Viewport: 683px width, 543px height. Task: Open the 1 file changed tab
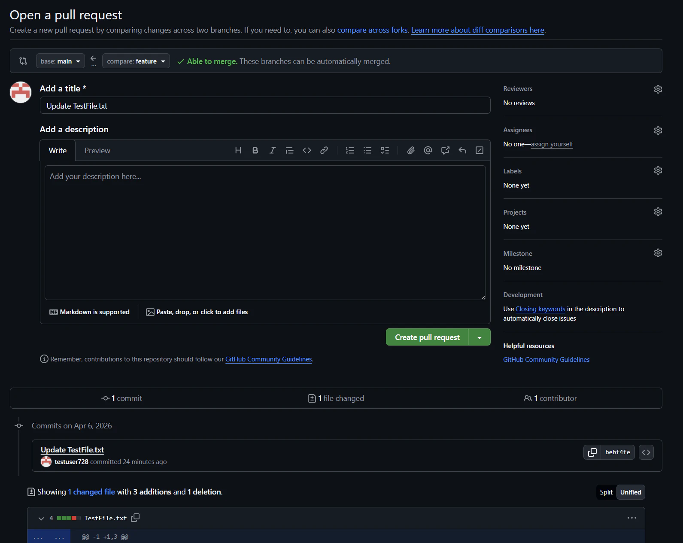point(336,398)
